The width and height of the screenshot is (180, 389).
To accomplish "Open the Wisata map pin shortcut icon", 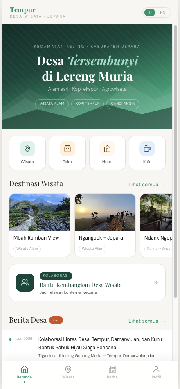I will point(27,149).
